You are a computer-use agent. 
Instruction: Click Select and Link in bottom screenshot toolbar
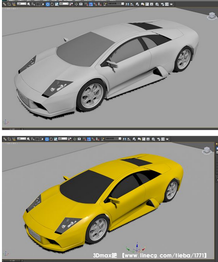(x=5, y=139)
